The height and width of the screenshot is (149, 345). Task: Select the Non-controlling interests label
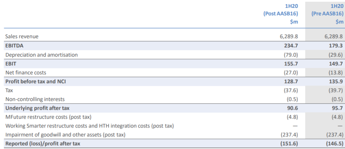(x=35, y=99)
